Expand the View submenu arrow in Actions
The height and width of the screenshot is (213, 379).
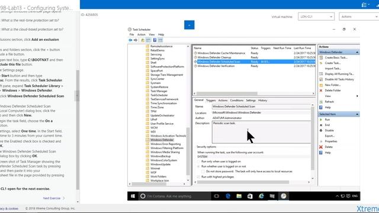click(357, 96)
